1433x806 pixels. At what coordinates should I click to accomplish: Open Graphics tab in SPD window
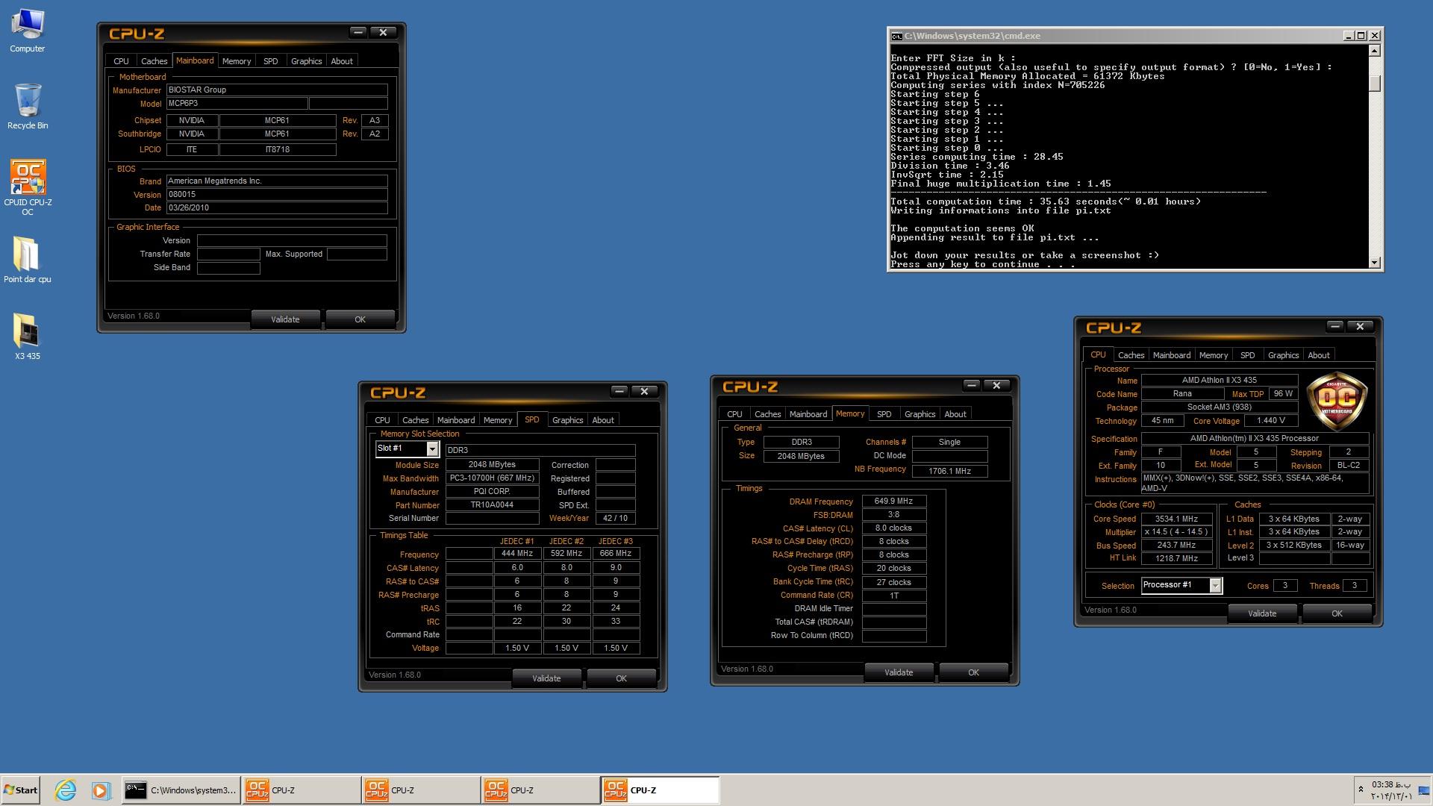tap(567, 420)
